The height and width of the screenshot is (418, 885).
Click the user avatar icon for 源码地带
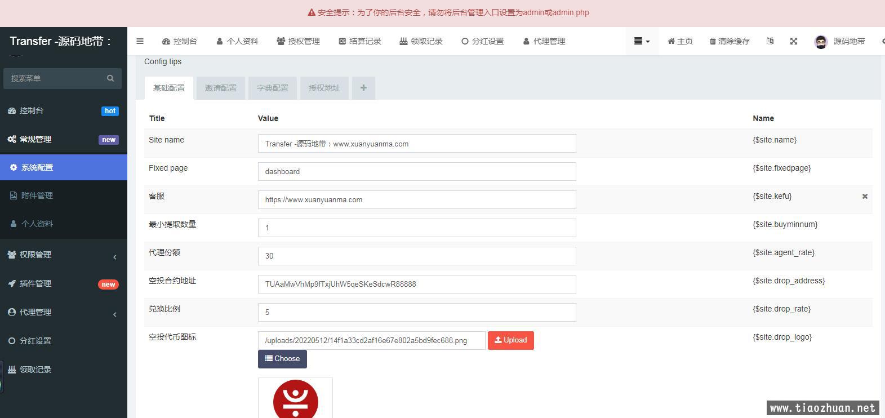[820, 42]
